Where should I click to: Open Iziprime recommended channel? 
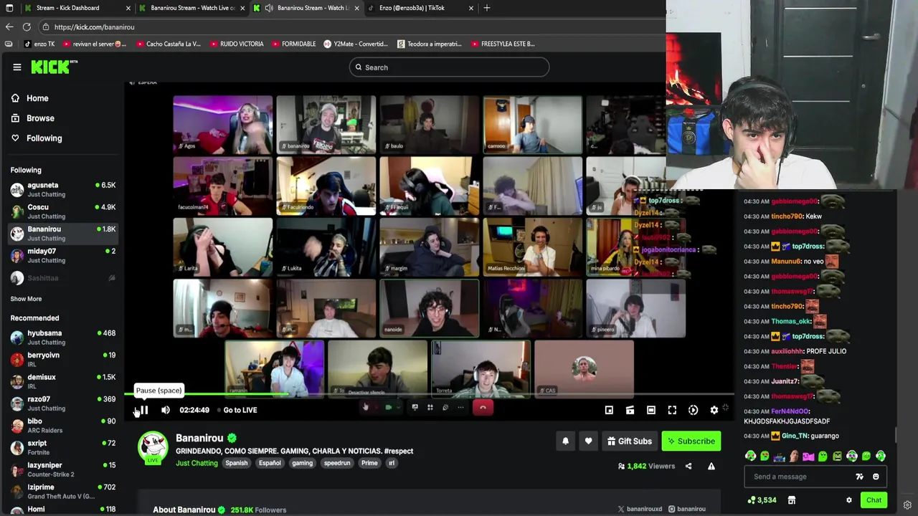[x=63, y=492]
